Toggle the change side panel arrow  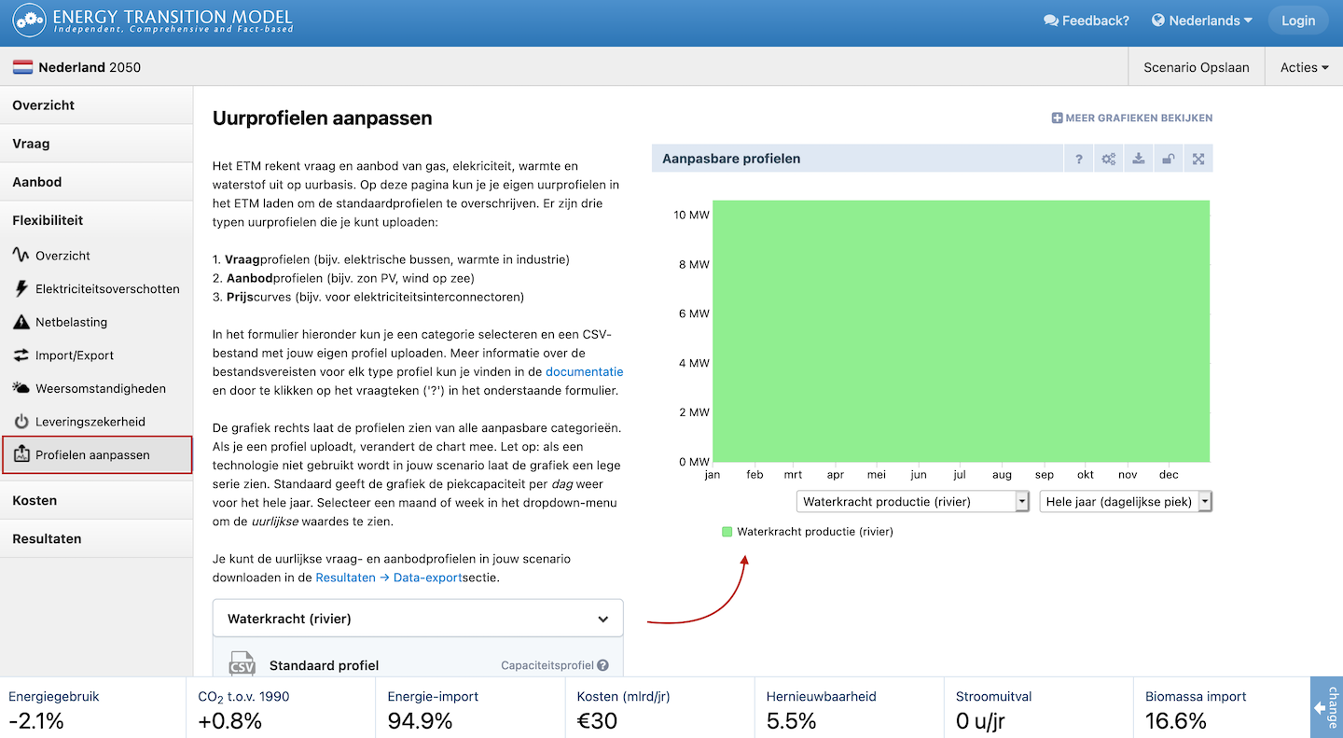[1326, 707]
